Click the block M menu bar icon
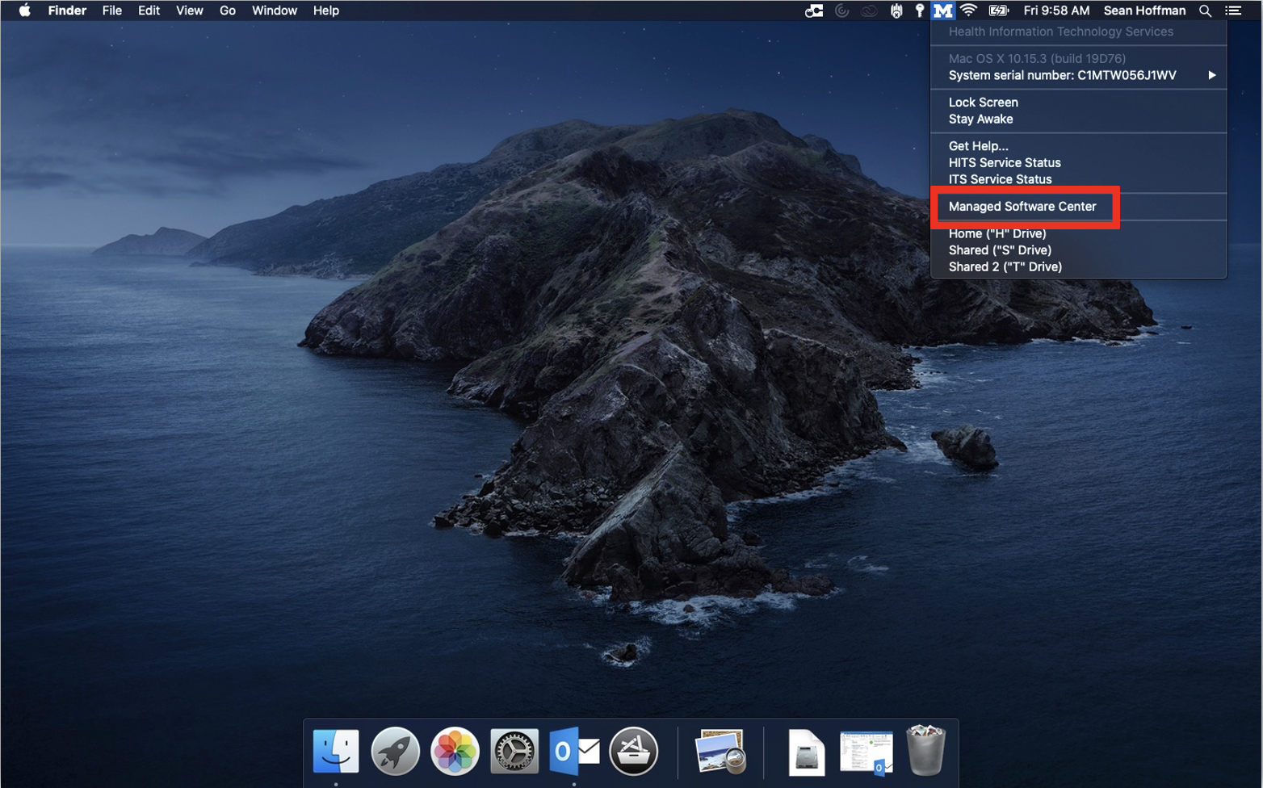1263x788 pixels. [942, 10]
